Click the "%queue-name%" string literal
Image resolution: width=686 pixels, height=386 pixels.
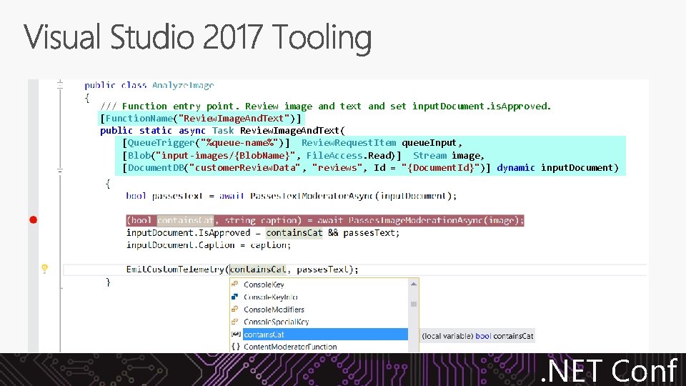(x=239, y=143)
